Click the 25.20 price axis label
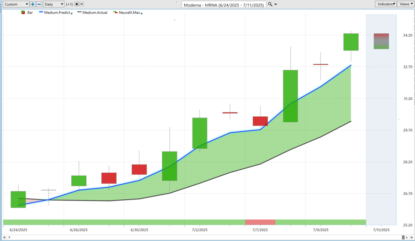 (x=408, y=225)
